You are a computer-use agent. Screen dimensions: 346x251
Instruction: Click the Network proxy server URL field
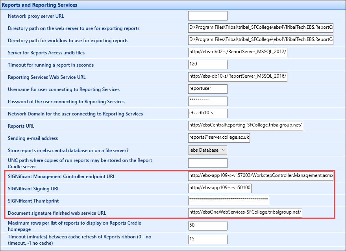207,15
